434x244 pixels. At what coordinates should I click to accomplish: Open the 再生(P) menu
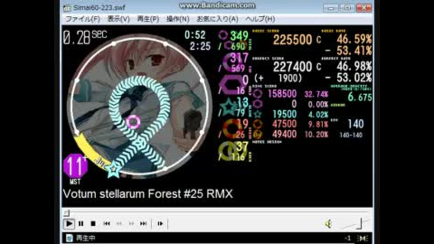pyautogui.click(x=148, y=19)
